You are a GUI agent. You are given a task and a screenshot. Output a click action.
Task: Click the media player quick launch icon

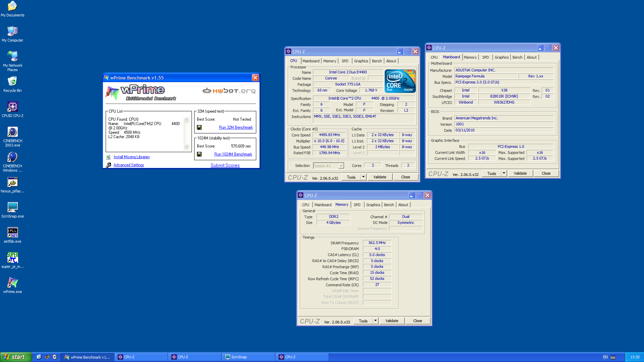[55, 357]
